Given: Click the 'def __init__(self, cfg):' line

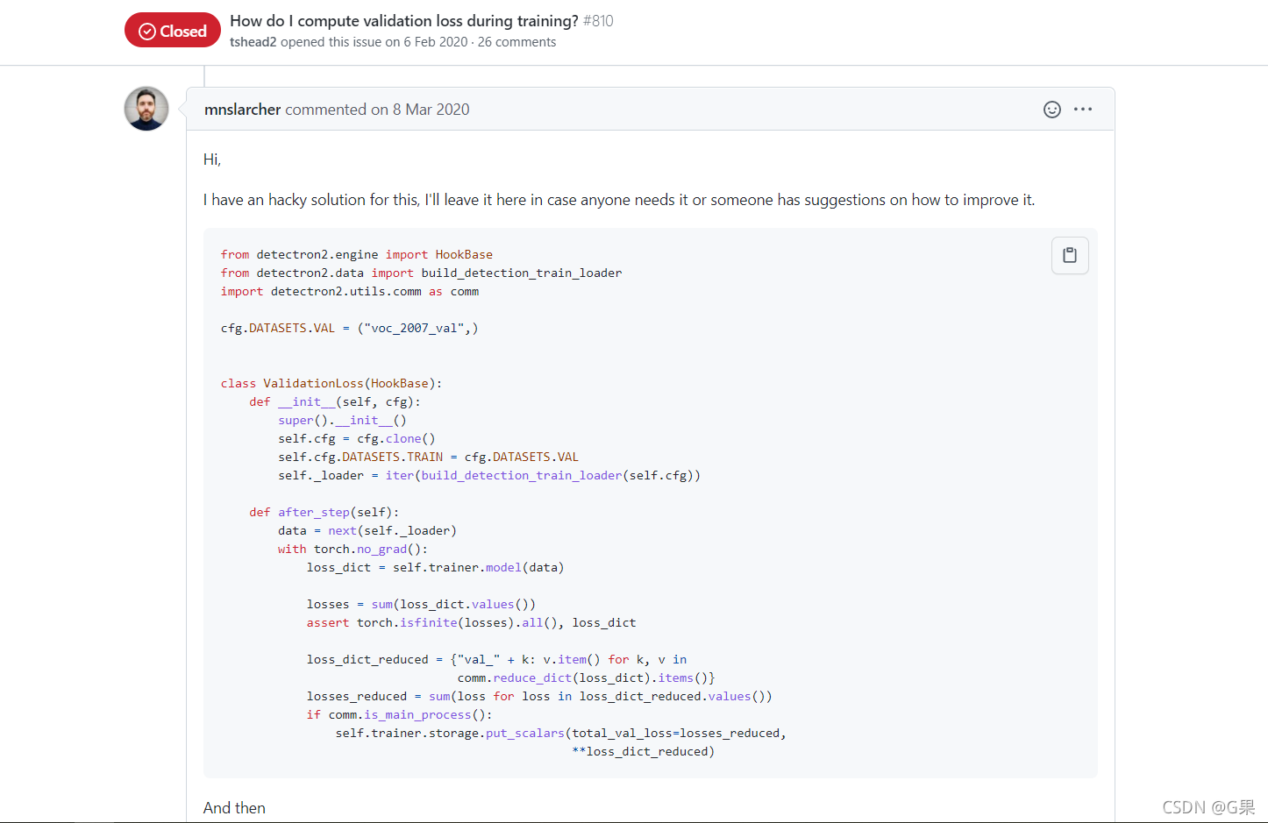Looking at the screenshot, I should (x=335, y=401).
